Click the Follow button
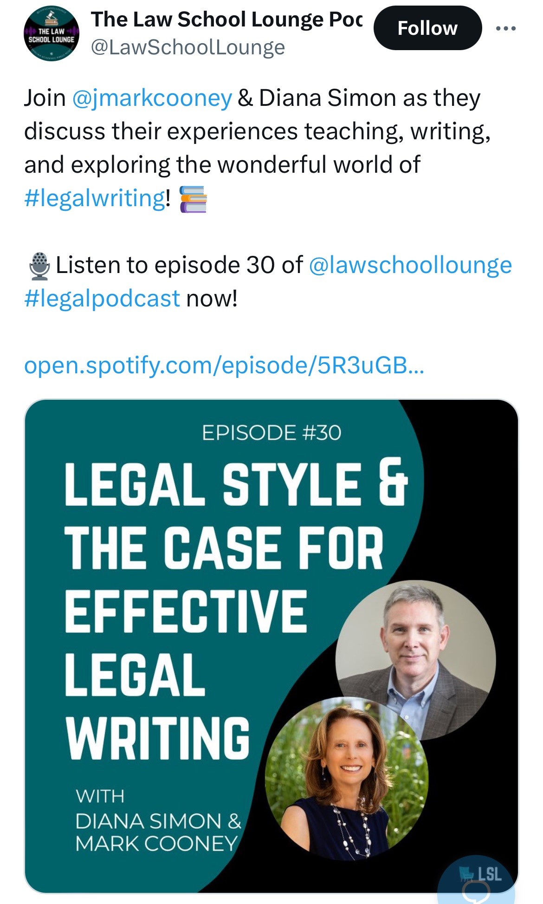Viewport: 543px width, 904px height. [x=427, y=28]
